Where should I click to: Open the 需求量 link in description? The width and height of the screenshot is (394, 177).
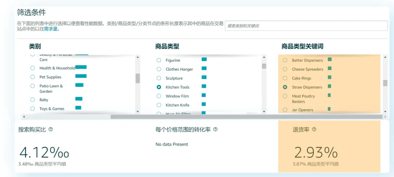(x=51, y=29)
